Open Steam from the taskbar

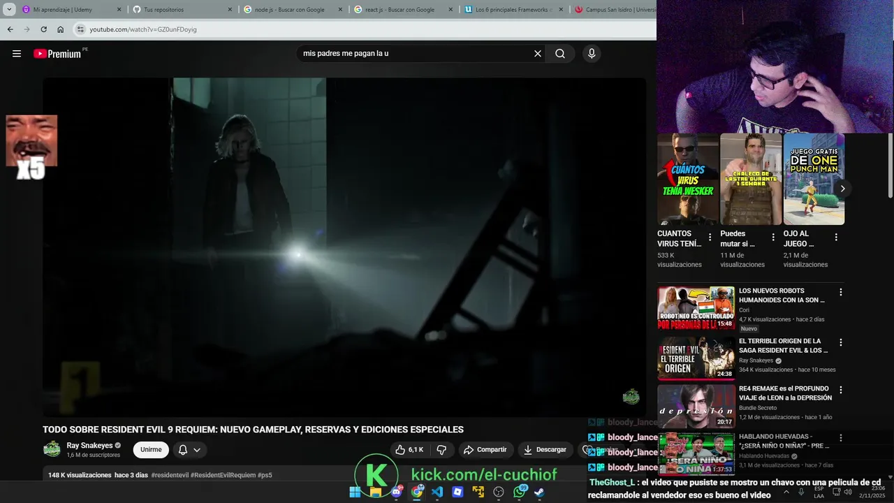pos(539,492)
